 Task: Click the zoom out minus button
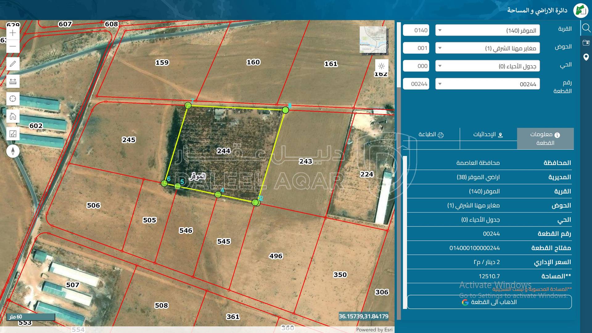tap(13, 46)
